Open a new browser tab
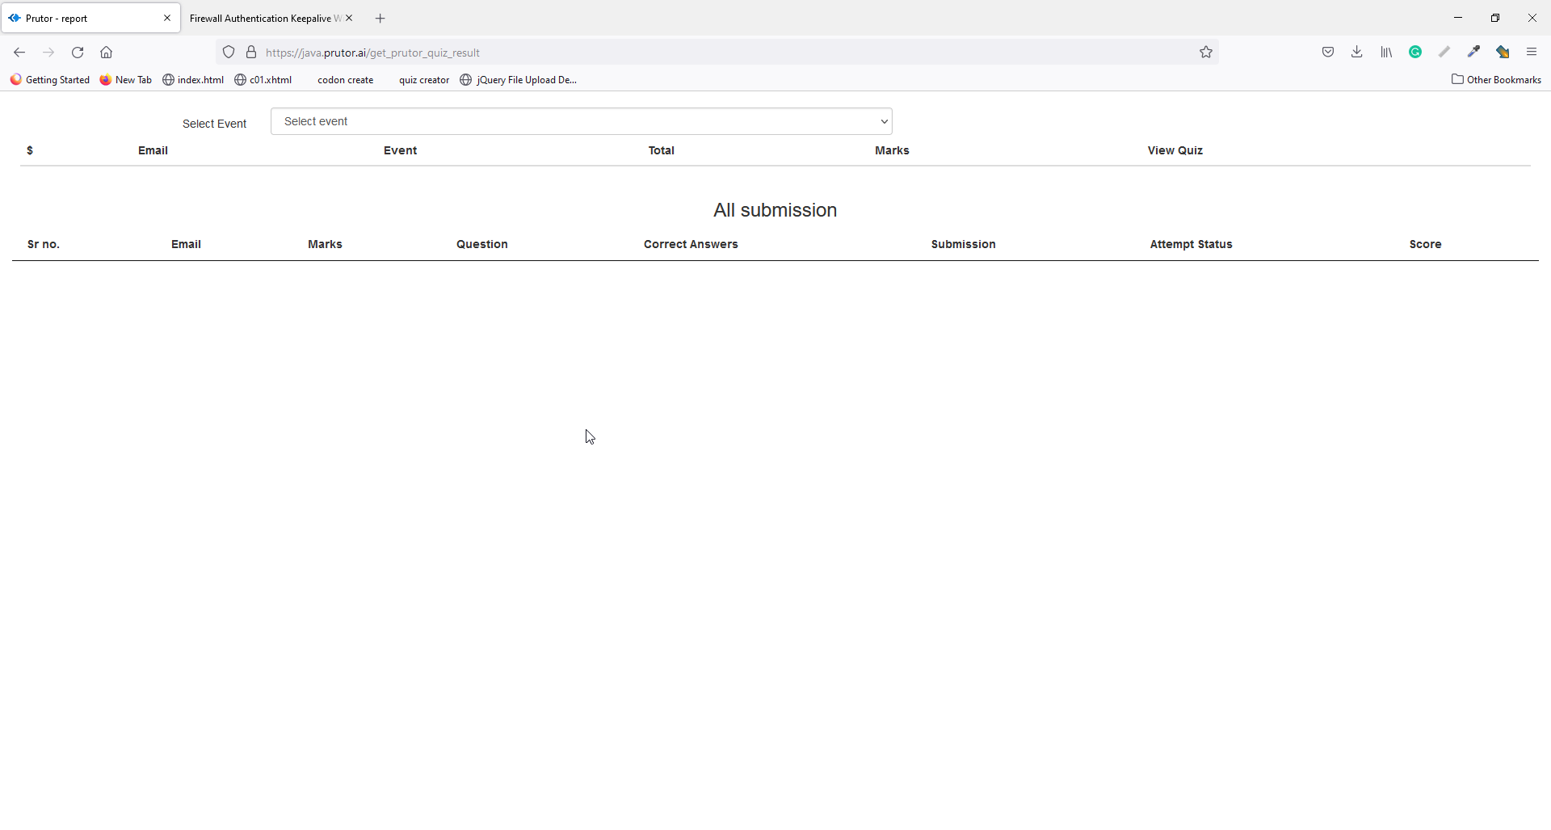This screenshot has height=830, width=1551. pos(380,19)
